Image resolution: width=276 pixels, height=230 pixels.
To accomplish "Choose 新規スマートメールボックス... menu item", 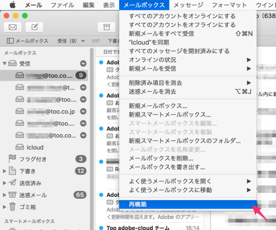I will (x=170, y=115).
